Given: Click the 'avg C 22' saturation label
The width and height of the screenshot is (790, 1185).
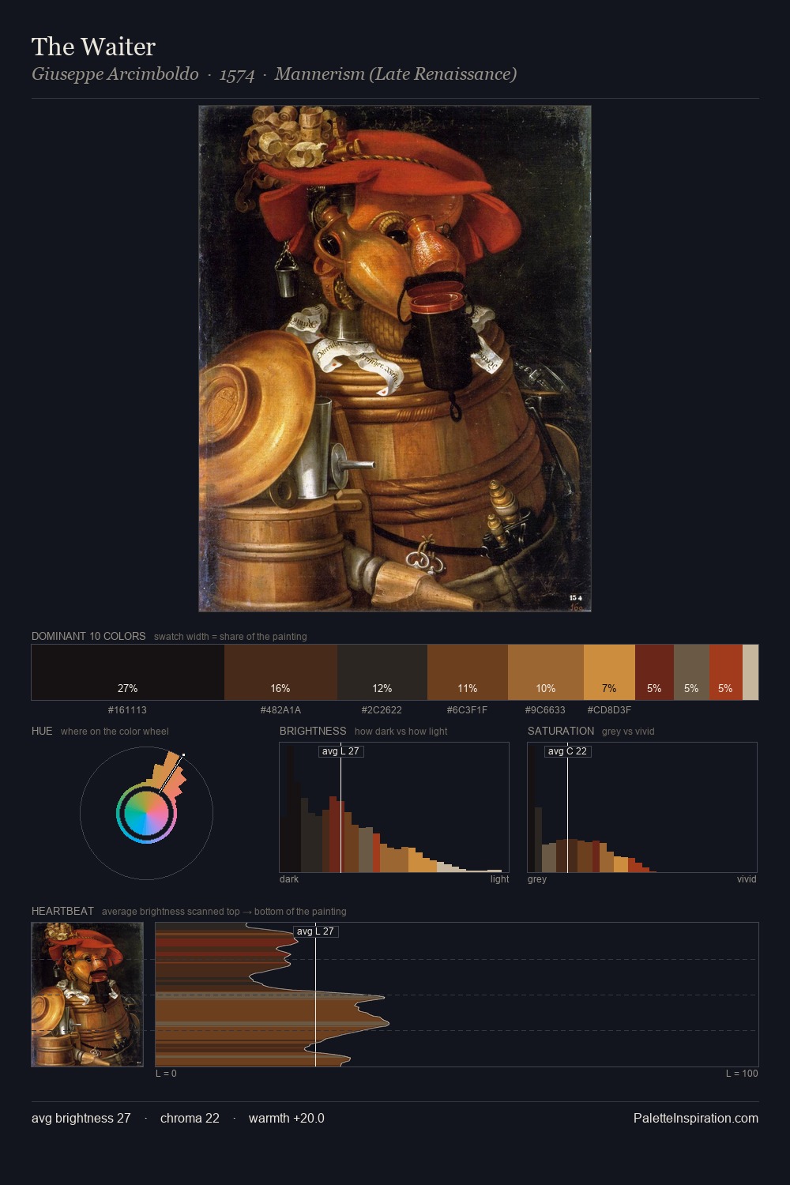Looking at the screenshot, I should pyautogui.click(x=567, y=751).
